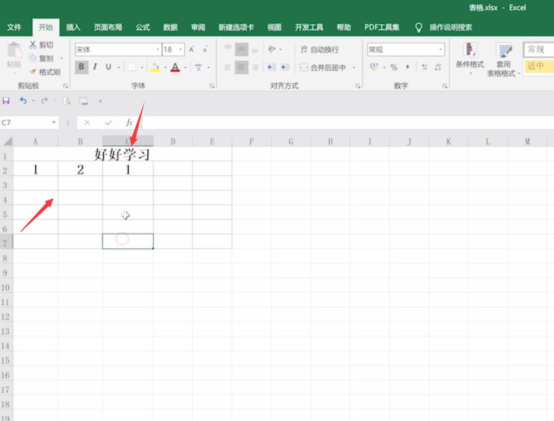This screenshot has height=421, width=554.
Task: Select row header 10
Action: 5,288
